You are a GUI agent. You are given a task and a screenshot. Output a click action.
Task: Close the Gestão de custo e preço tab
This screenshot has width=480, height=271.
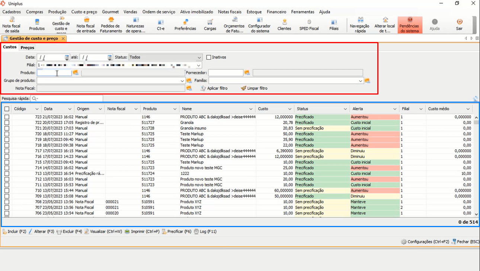tap(63, 38)
